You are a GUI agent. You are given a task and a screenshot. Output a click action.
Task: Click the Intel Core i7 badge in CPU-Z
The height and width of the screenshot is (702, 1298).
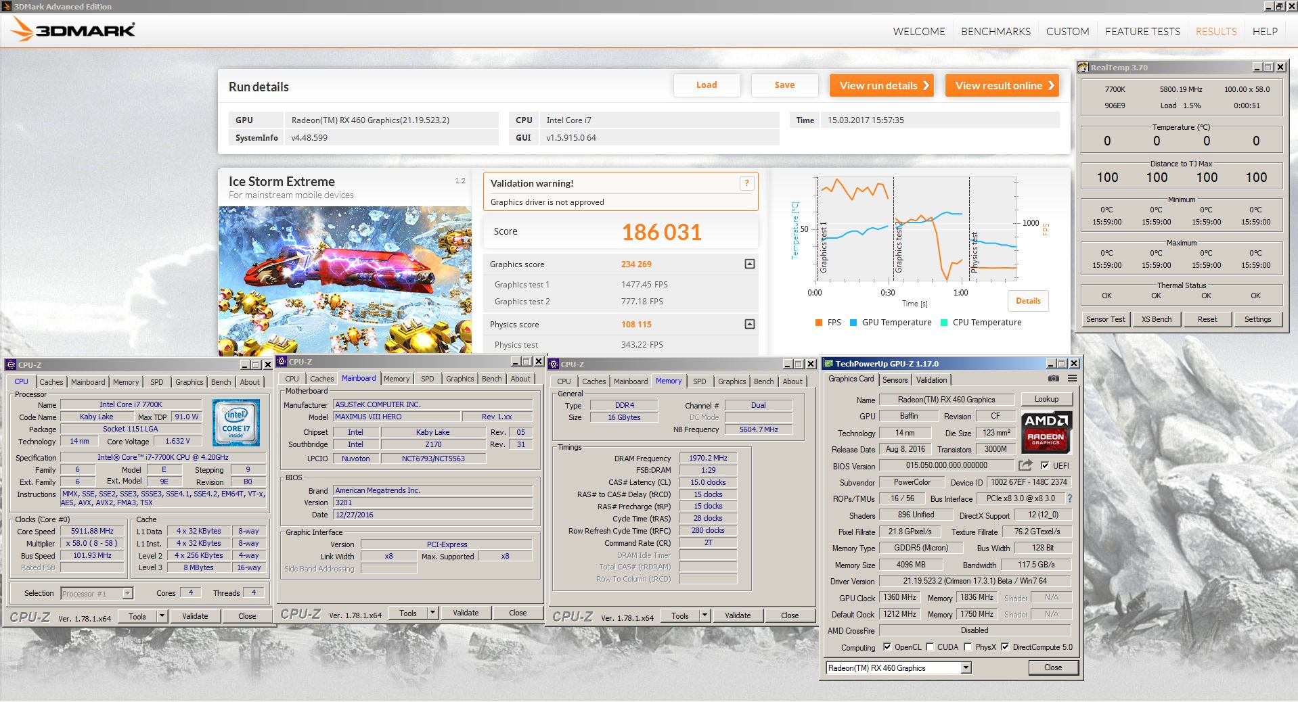[236, 423]
